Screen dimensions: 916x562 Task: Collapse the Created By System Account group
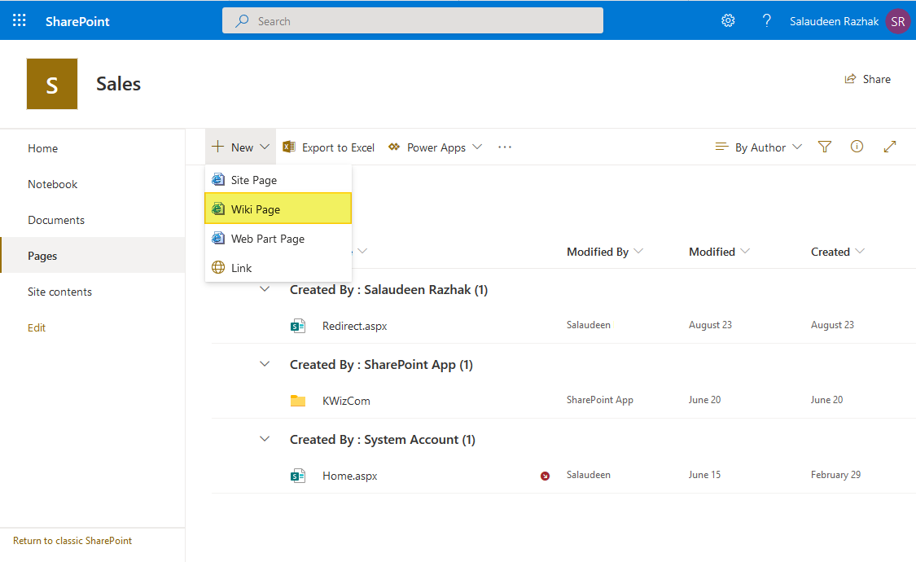pos(265,439)
